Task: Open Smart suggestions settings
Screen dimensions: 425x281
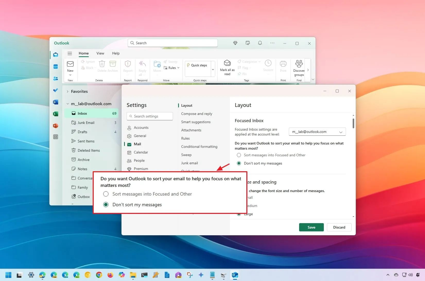Action: (x=196, y=122)
